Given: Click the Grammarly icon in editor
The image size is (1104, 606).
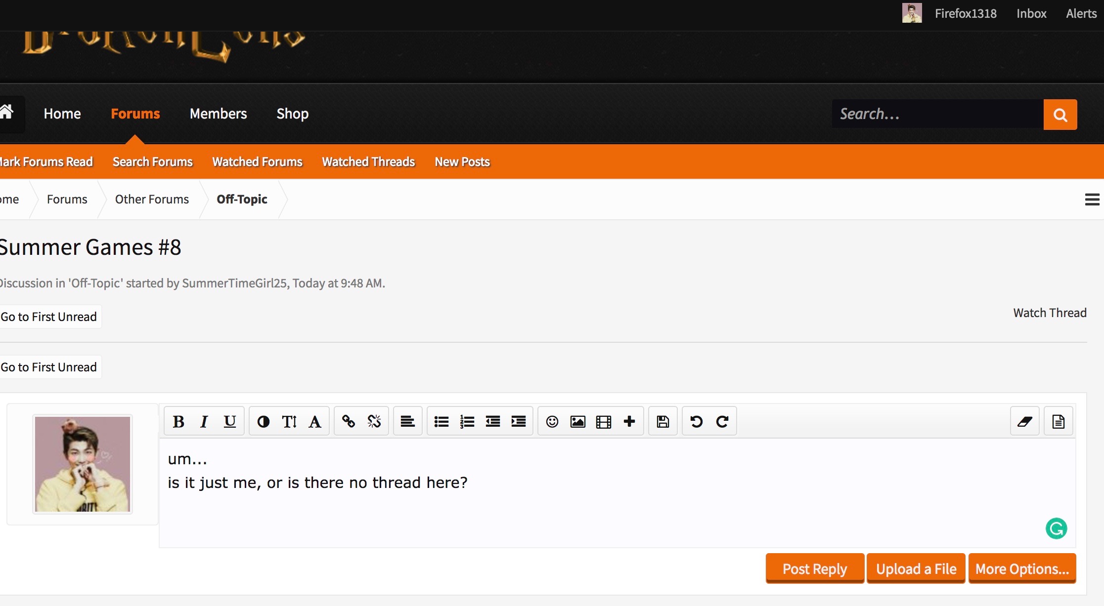Looking at the screenshot, I should [1057, 528].
